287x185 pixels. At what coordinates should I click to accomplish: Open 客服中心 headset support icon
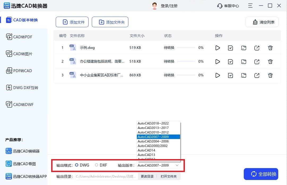(x=220, y=6)
